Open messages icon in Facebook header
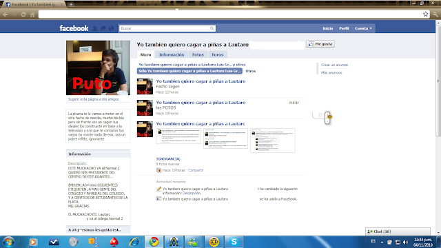This screenshot has height=248, width=441. coord(103,28)
